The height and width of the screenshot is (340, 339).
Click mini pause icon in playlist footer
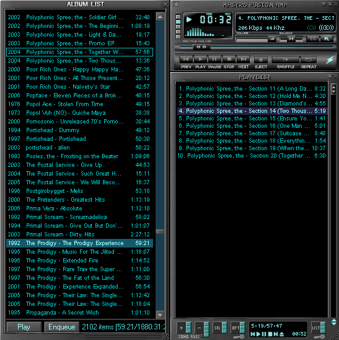264,334
